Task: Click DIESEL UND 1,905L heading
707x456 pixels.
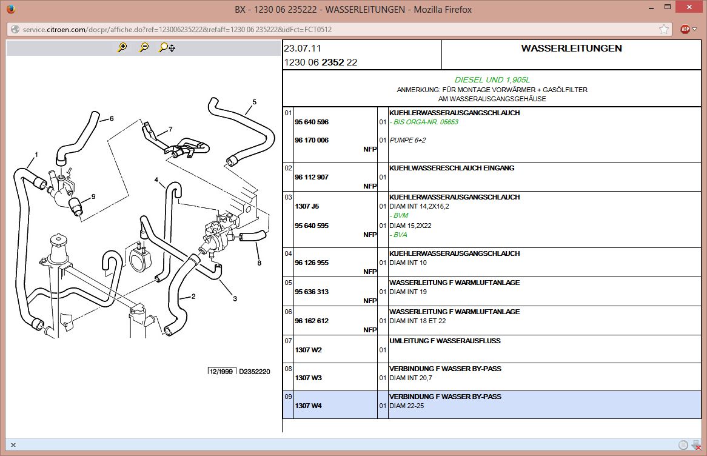Action: click(x=492, y=80)
